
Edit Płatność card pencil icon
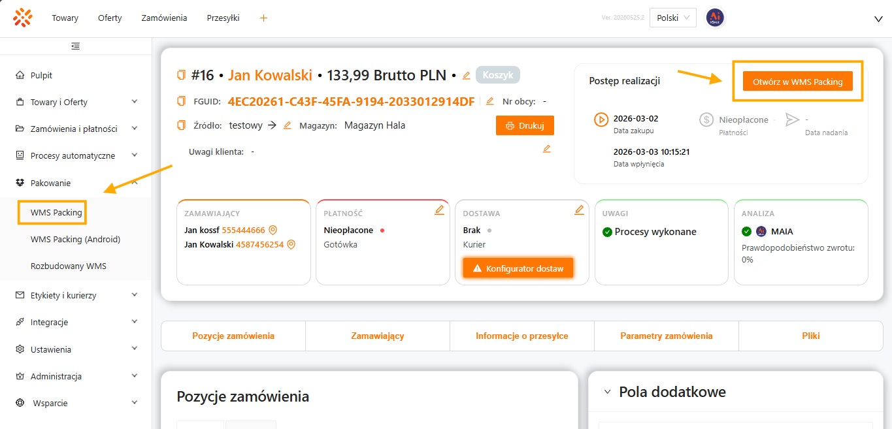439,210
